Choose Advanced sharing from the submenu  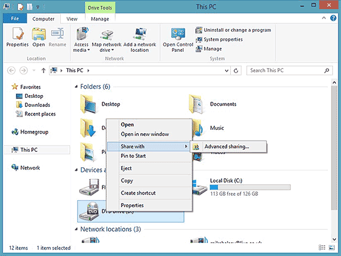point(226,147)
